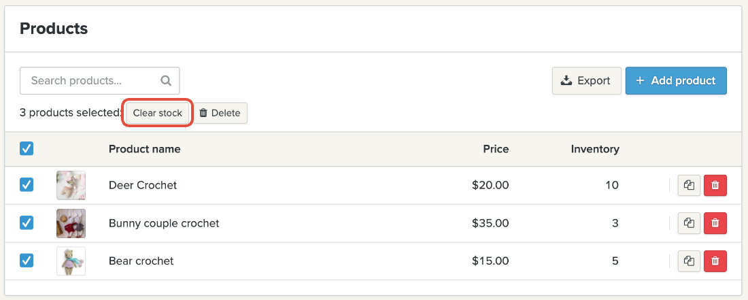The image size is (748, 300).
Task: Focus the Search products field
Action: (x=92, y=80)
